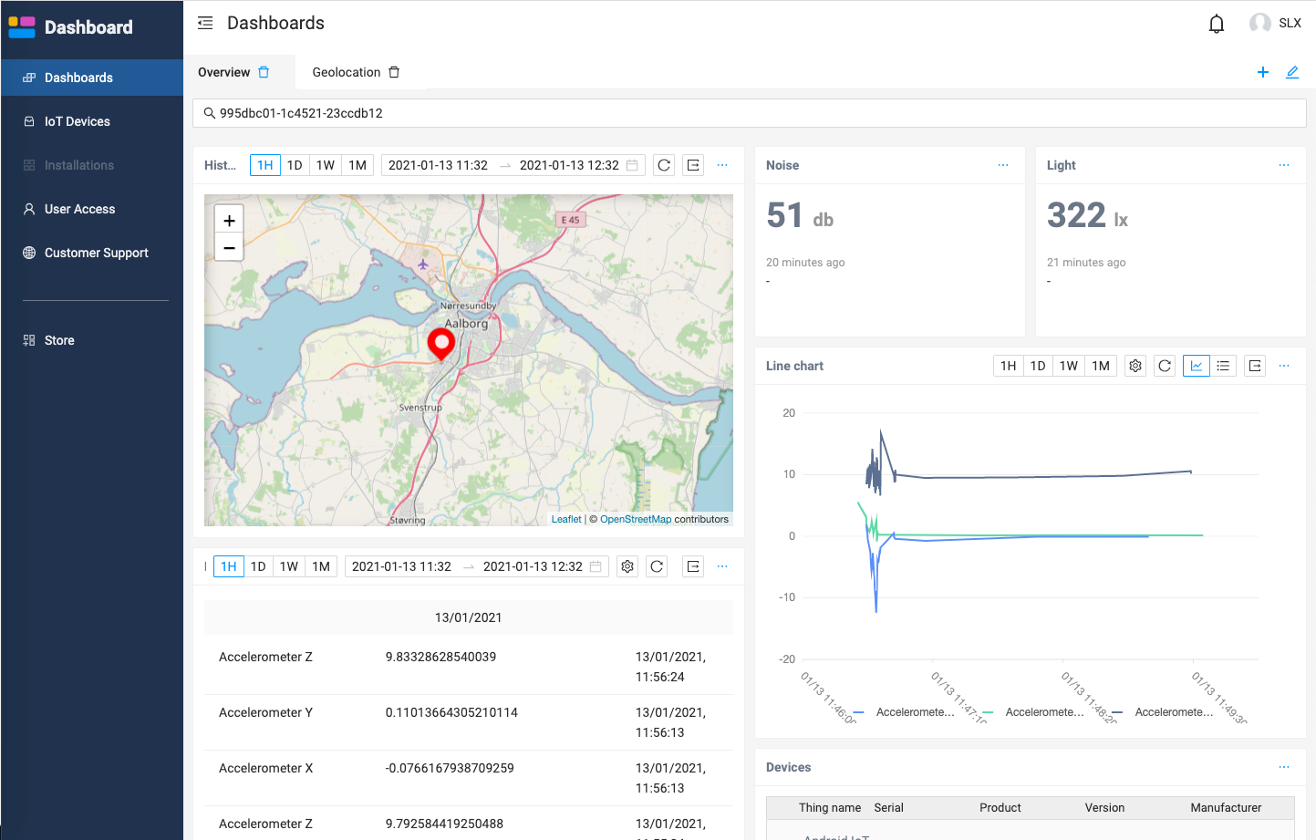
Task: Click the device search field
Action: (x=748, y=113)
